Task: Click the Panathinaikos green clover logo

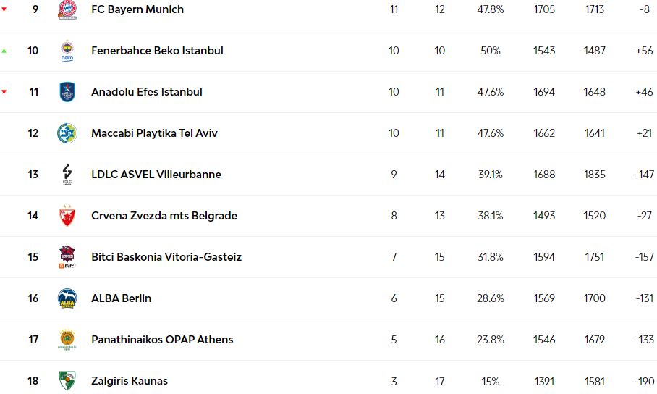Action: [x=67, y=340]
